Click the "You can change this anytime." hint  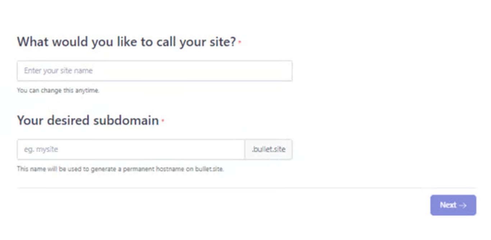[x=58, y=91]
